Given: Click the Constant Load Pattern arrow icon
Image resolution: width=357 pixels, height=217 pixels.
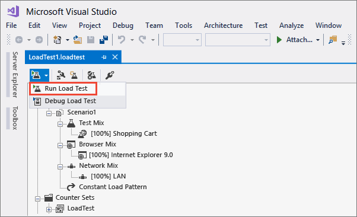Looking at the screenshot, I should click(x=71, y=187).
